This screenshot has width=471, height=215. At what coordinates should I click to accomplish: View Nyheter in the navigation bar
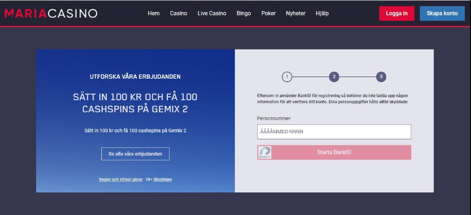295,14
